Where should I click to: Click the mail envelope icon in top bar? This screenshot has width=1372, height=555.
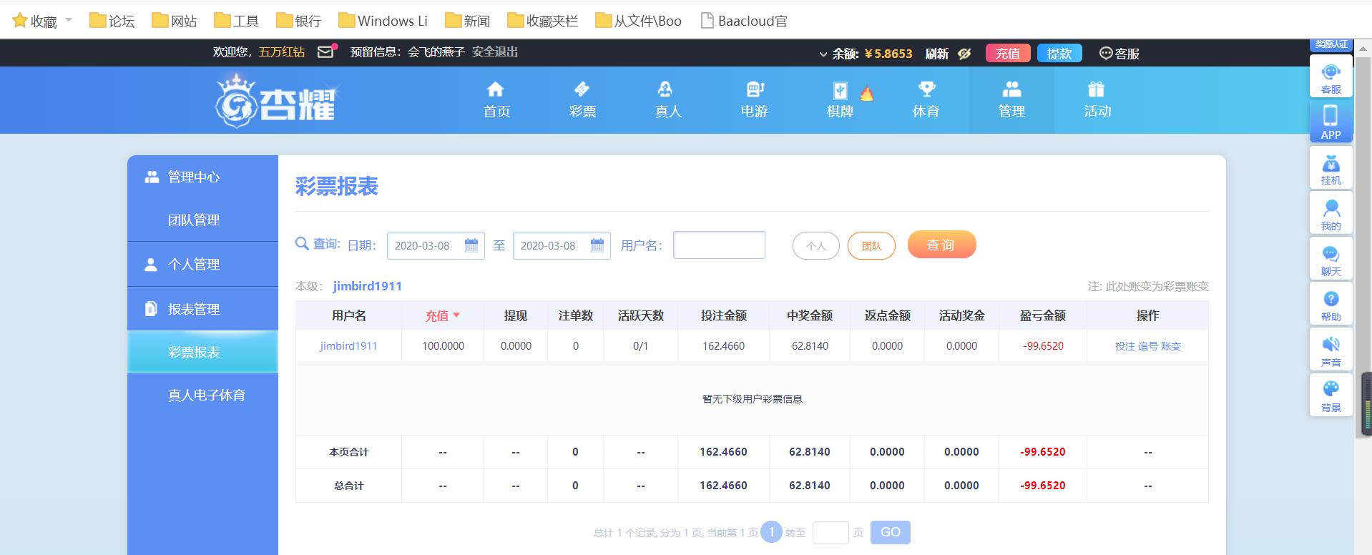pos(326,52)
